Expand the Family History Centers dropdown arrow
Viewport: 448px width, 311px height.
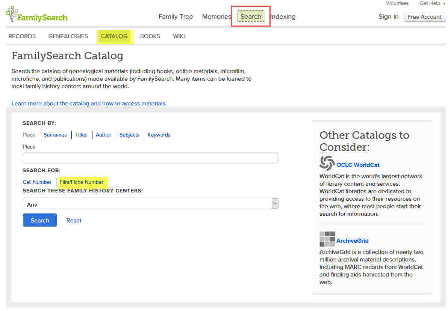(275, 203)
